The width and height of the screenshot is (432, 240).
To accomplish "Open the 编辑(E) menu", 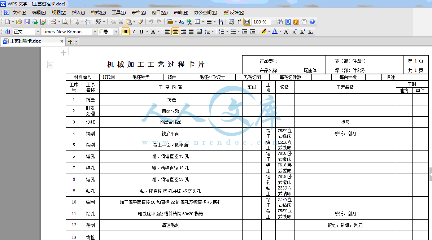I will point(39,12).
